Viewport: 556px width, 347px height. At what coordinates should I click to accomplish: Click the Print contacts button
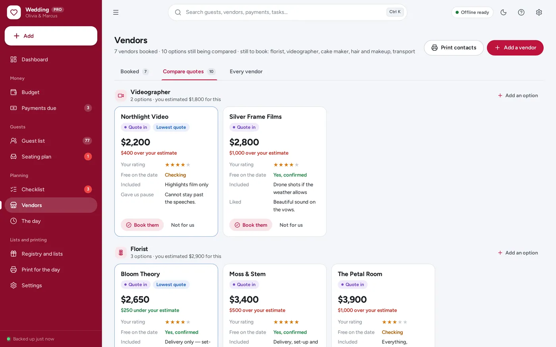coord(454,48)
